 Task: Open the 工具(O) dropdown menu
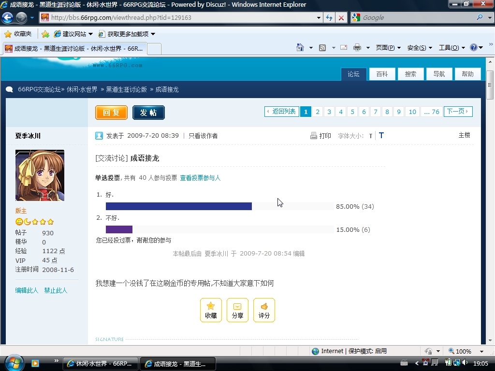pos(452,48)
